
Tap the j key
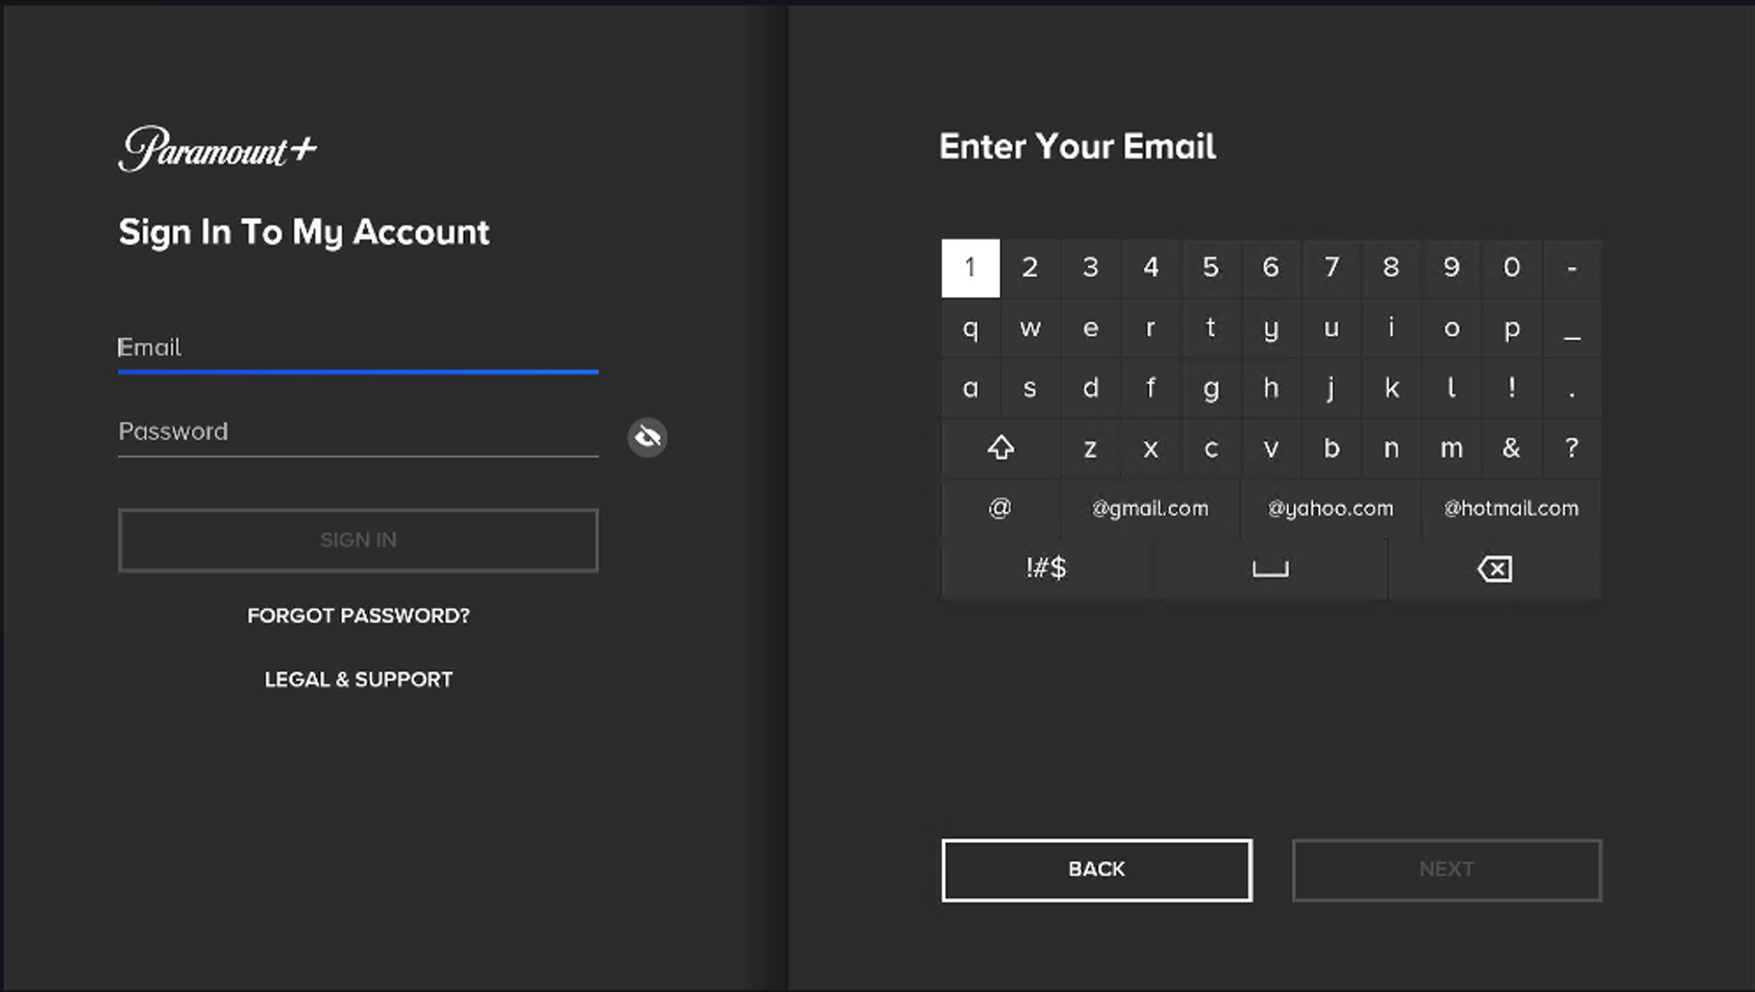click(1331, 389)
